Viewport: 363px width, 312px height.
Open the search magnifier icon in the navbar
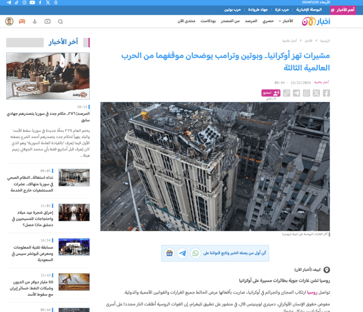(60, 21)
